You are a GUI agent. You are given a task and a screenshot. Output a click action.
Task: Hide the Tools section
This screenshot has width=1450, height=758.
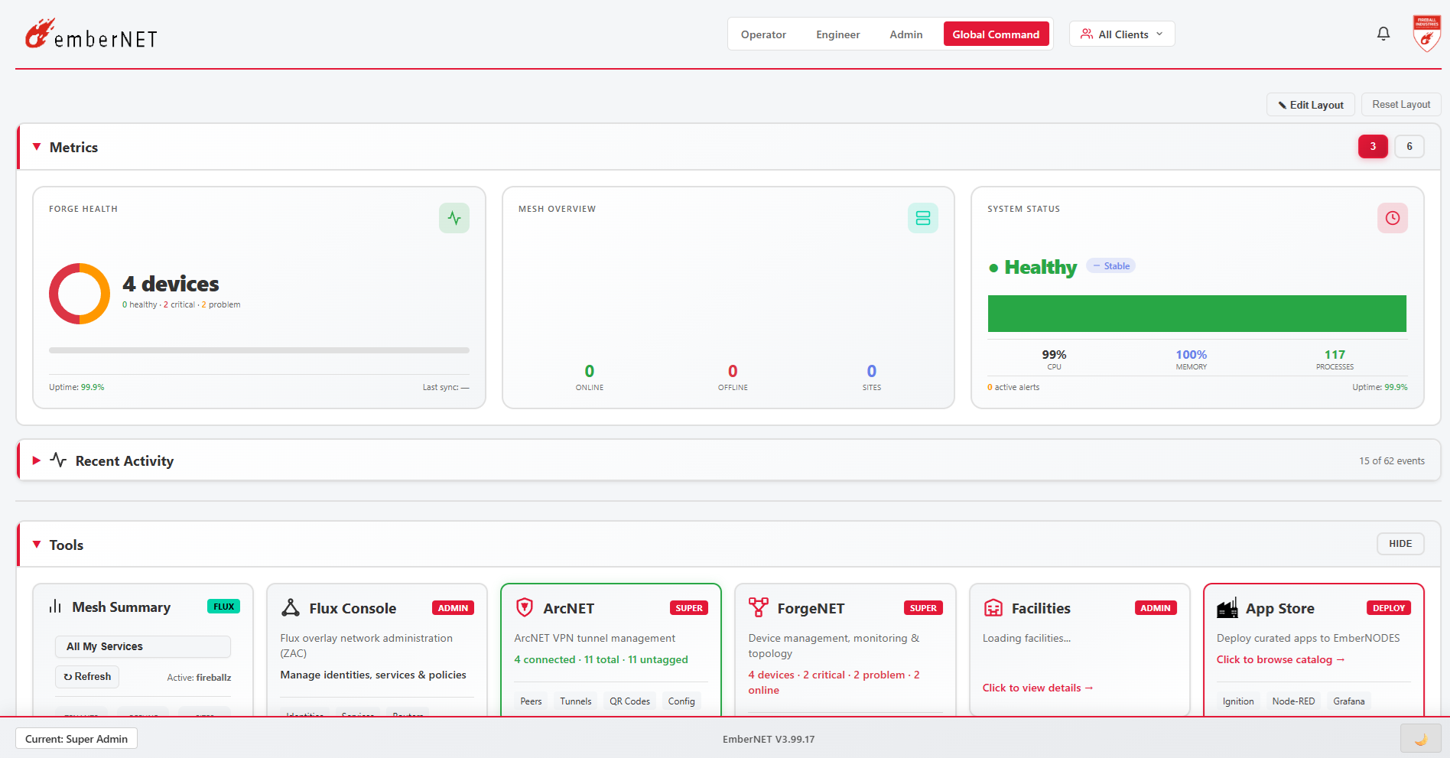pos(1400,543)
